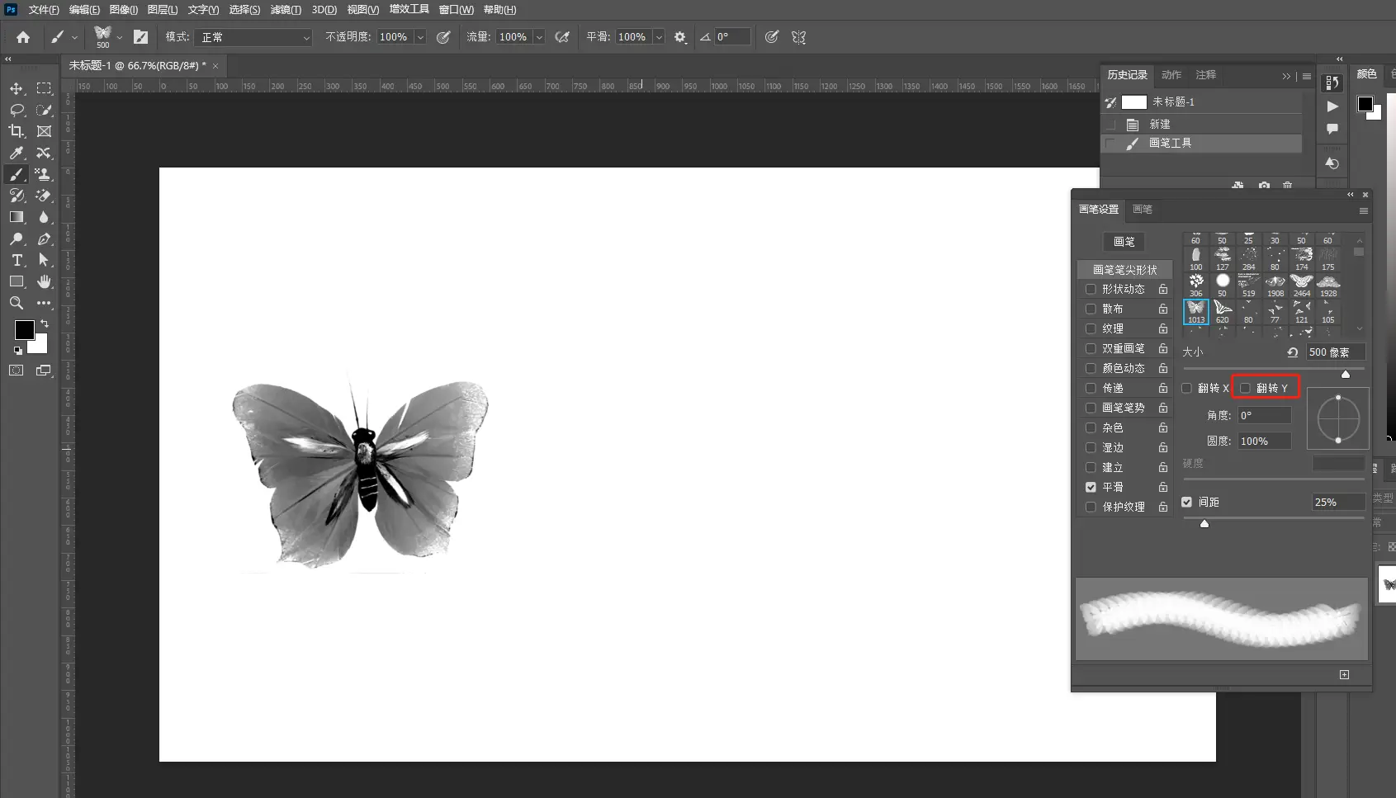Select the Hand tool
Screen dimensions: 1396x798
click(x=45, y=281)
